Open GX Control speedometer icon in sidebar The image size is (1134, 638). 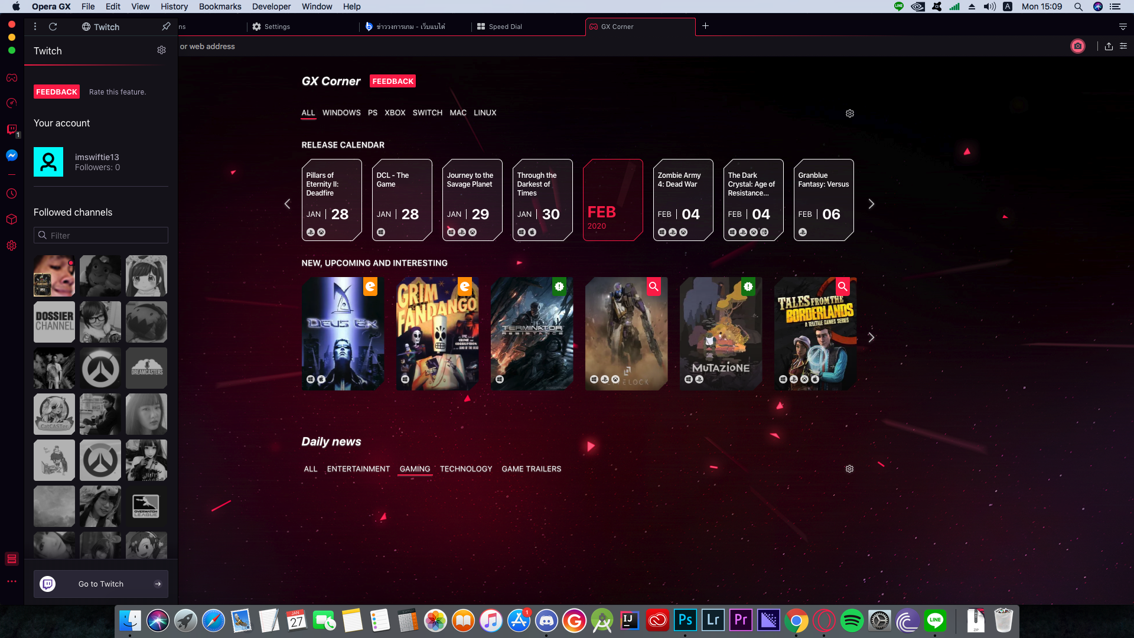point(12,103)
